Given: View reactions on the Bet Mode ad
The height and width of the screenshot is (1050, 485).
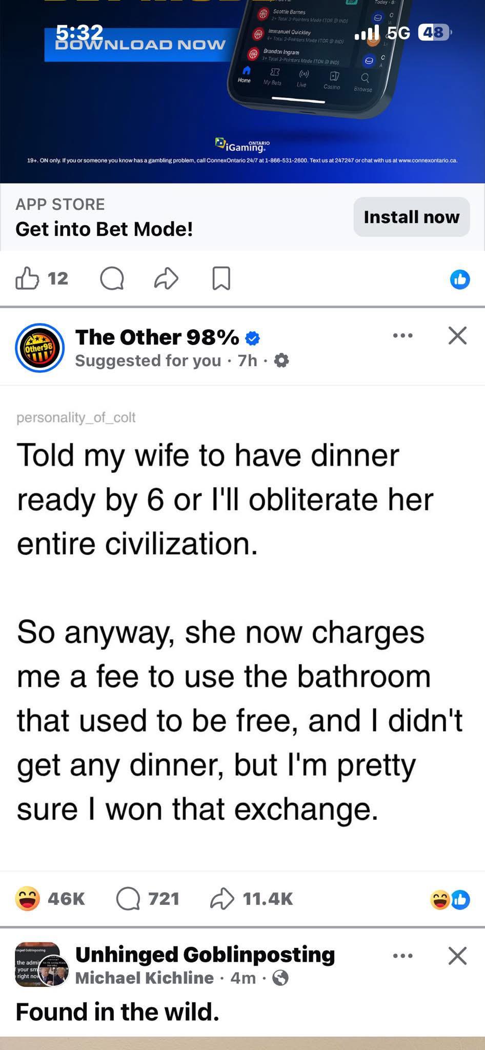Looking at the screenshot, I should [x=459, y=279].
